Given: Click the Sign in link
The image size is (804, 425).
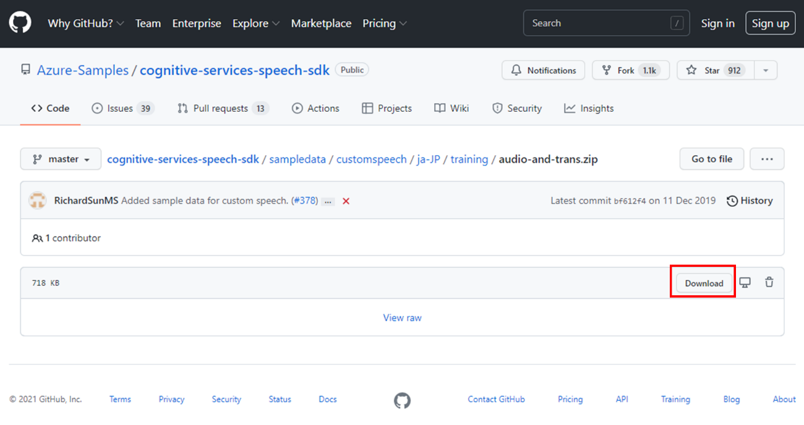Looking at the screenshot, I should (x=717, y=23).
